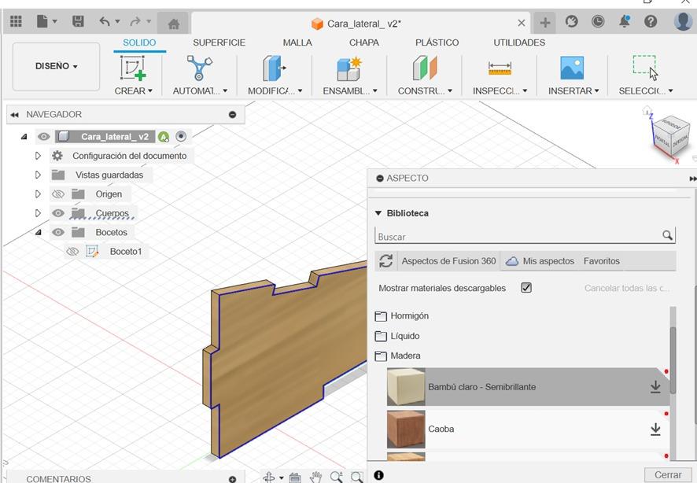Uncheck Mostrar materiales descargables checkbox
697x483 pixels.
[526, 288]
